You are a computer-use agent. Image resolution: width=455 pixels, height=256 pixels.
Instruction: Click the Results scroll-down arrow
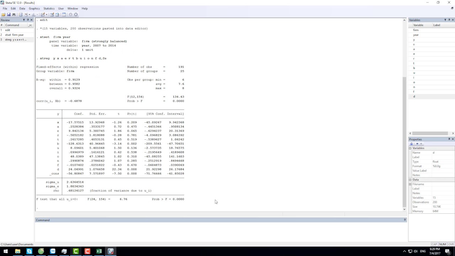[x=404, y=209]
